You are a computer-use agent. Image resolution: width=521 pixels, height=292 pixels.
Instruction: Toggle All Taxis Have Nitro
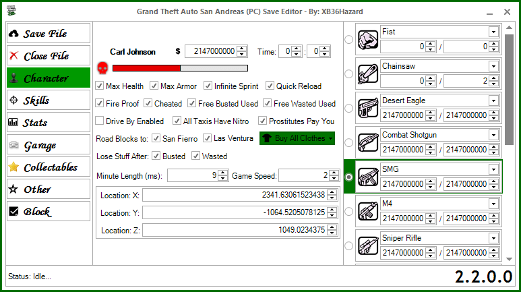pos(177,121)
